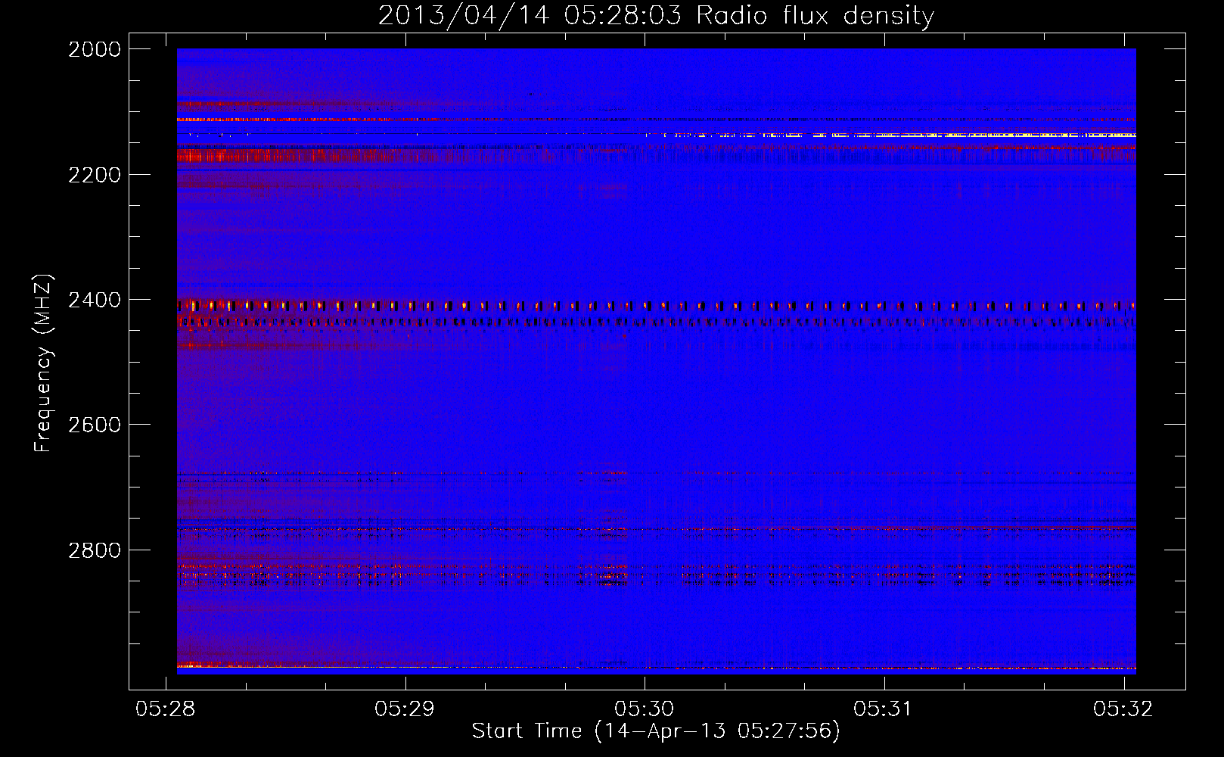Click the "Frequency (MHZ)" axis title

coord(44,363)
